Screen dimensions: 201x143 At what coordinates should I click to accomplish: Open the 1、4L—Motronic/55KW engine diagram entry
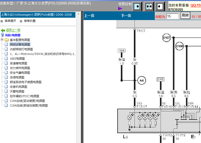tap(43, 54)
